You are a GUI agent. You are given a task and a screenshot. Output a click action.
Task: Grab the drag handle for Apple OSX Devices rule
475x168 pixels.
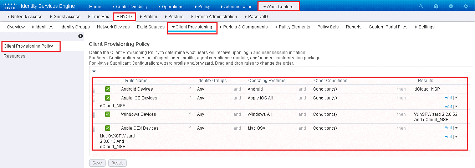pyautogui.click(x=95, y=128)
